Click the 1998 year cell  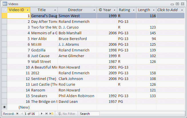tap(107, 50)
